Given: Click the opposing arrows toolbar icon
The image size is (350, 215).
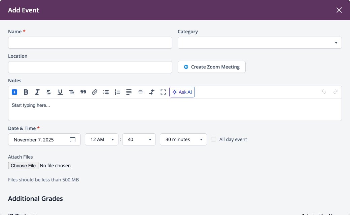Looking at the screenshot, I should (152, 92).
